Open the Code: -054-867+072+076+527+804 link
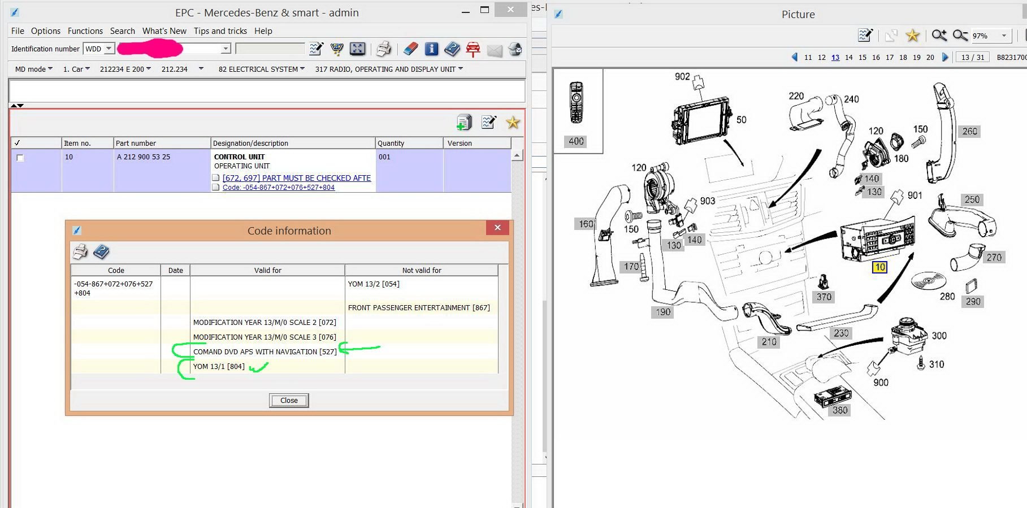Image resolution: width=1027 pixels, height=508 pixels. tap(279, 188)
